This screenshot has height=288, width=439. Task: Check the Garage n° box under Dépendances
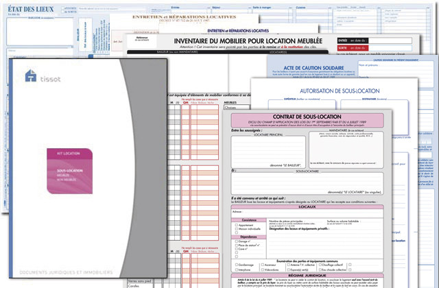click(x=237, y=241)
